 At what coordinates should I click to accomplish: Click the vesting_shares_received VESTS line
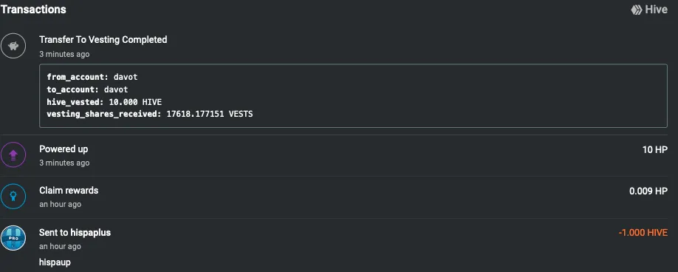click(x=150, y=114)
